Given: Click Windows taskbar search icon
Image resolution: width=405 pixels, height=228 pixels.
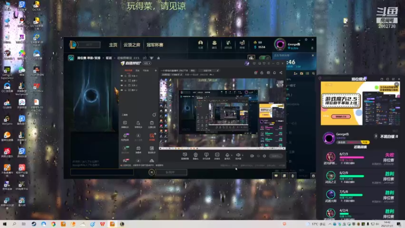Looking at the screenshot, I should click(x=14, y=224).
